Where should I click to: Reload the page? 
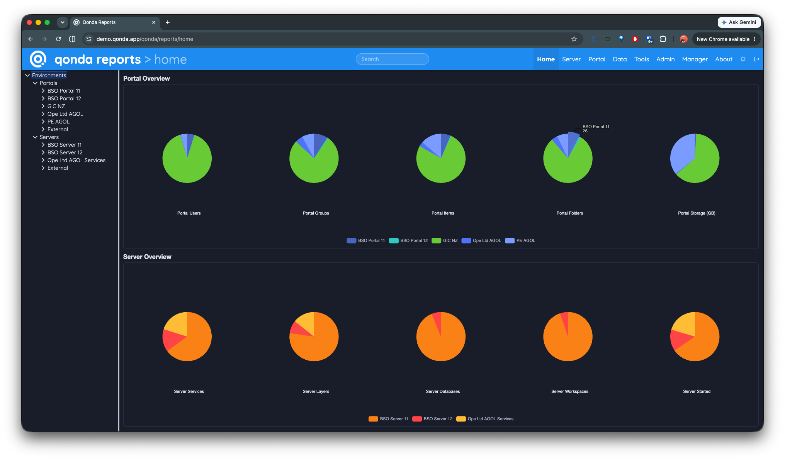(x=58, y=39)
